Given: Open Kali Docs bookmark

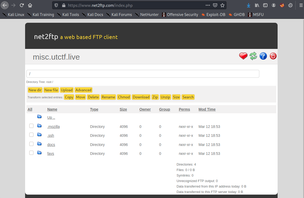Looking at the screenshot, I should [x=93, y=15].
